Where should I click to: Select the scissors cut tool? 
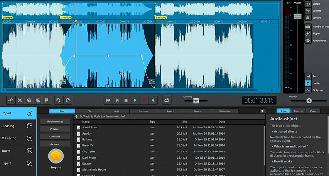point(11,100)
